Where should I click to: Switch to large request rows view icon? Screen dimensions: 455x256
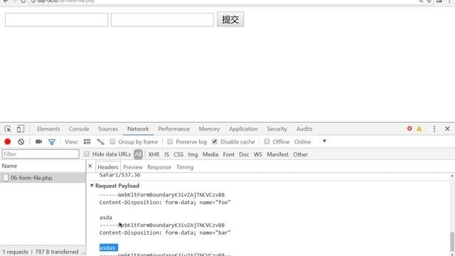pyautogui.click(x=87, y=142)
